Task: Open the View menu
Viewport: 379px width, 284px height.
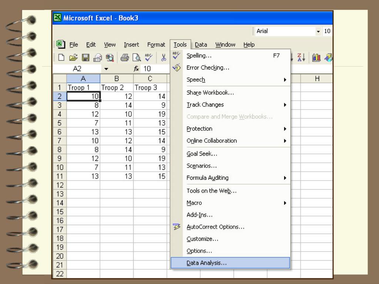Action: coord(110,45)
